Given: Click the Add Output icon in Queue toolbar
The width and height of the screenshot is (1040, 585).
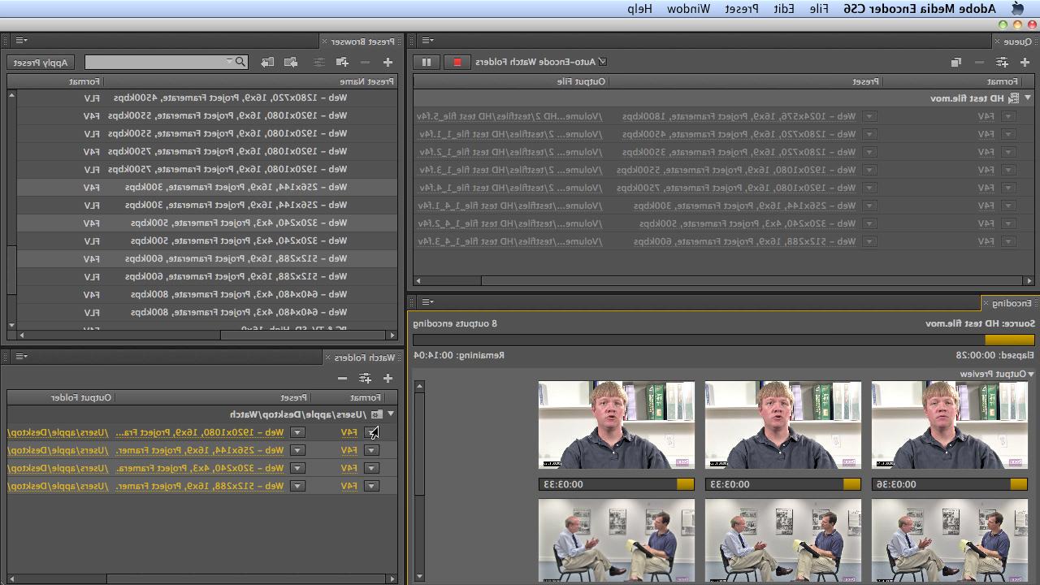Looking at the screenshot, I should [x=1002, y=62].
